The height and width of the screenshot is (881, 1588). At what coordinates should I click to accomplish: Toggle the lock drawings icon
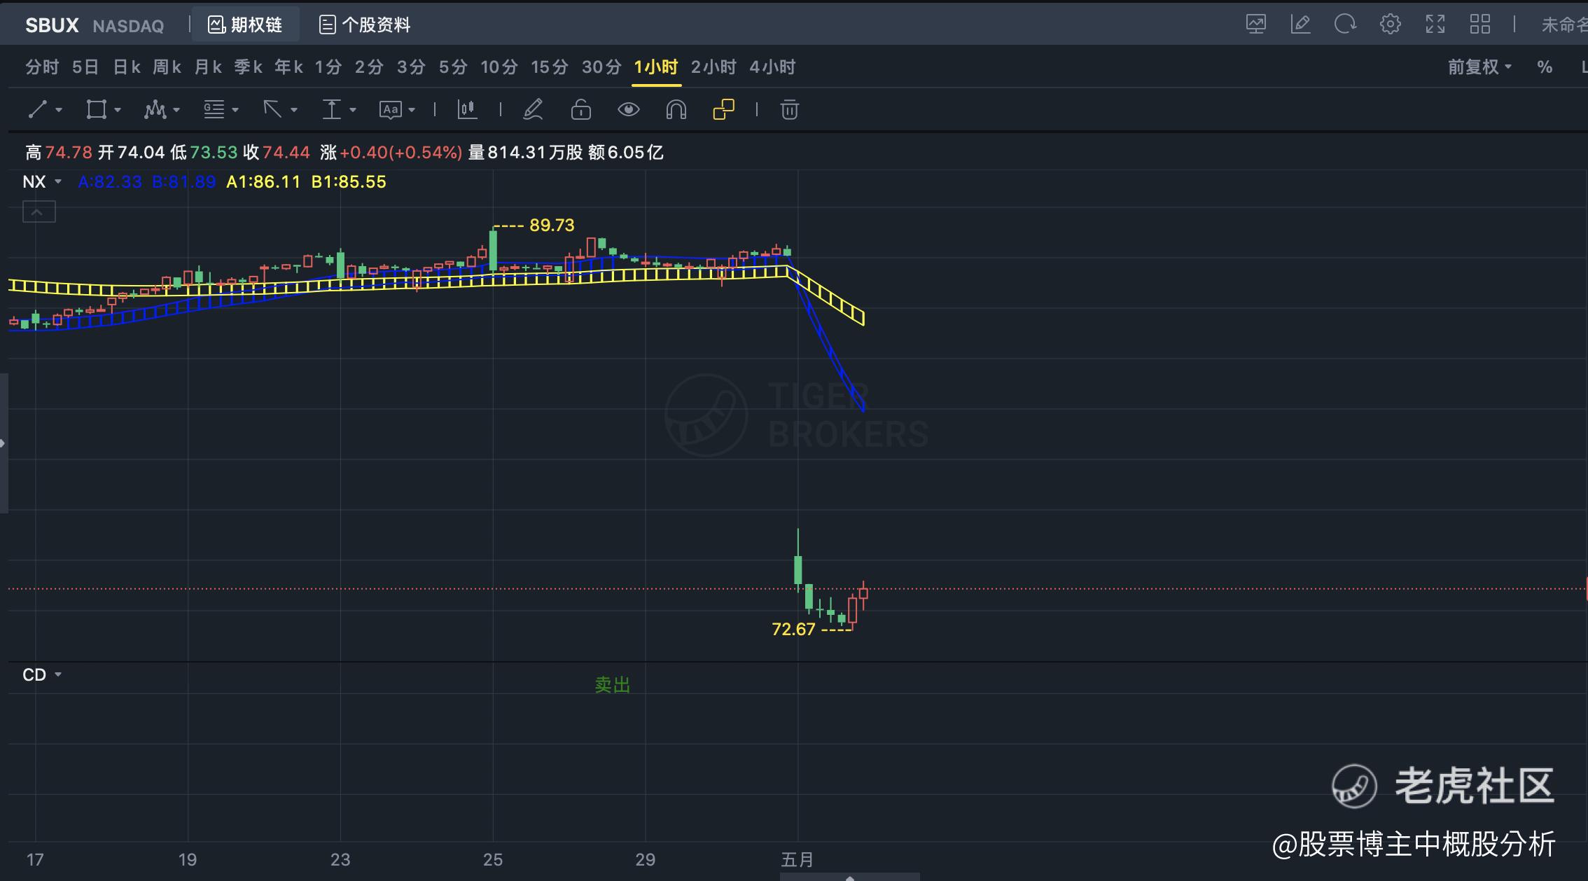pyautogui.click(x=580, y=110)
